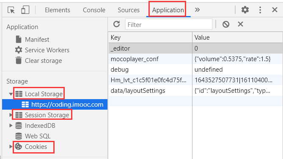The height and width of the screenshot is (159, 283).
Task: Click the Application section heading
Action: point(22,27)
